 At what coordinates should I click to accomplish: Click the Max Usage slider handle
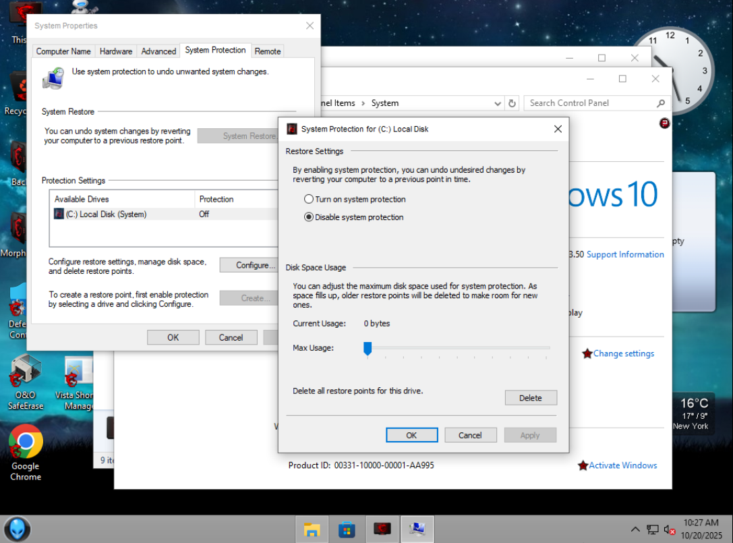coord(368,348)
